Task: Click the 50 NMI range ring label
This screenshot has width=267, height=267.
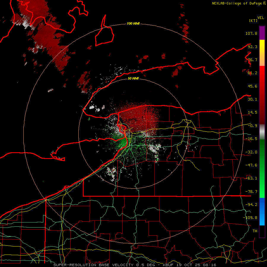Action: (133, 78)
